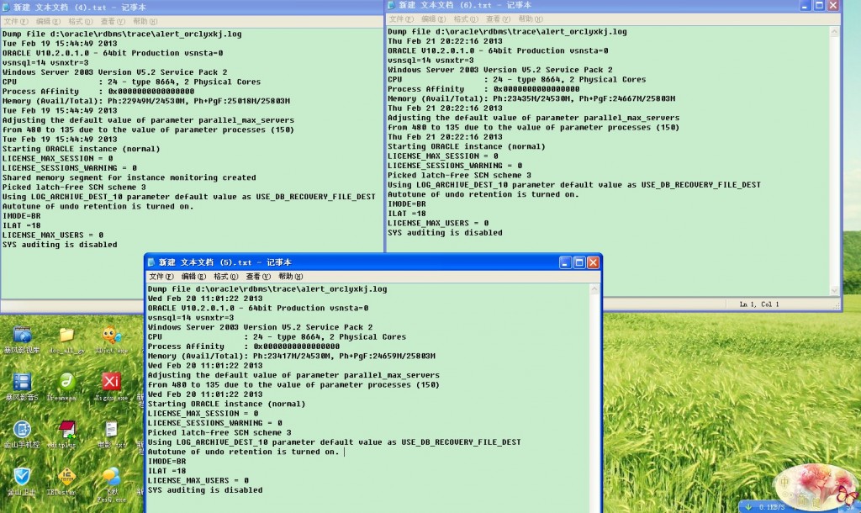Image resolution: width=861 pixels, height=513 pixels.
Task: Open 帮助 menu in document (5) Notepad
Action: pyautogui.click(x=290, y=277)
